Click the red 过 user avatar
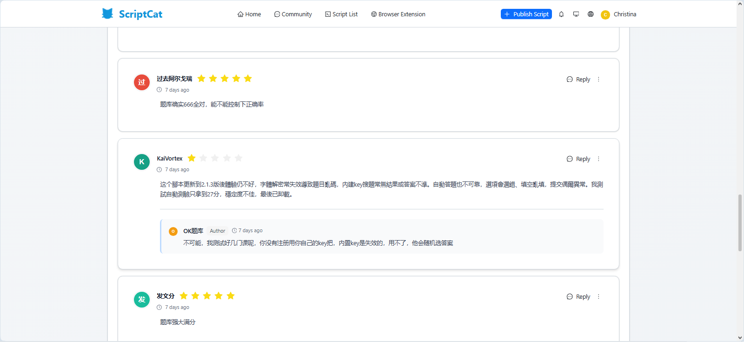This screenshot has width=744, height=342. click(142, 82)
